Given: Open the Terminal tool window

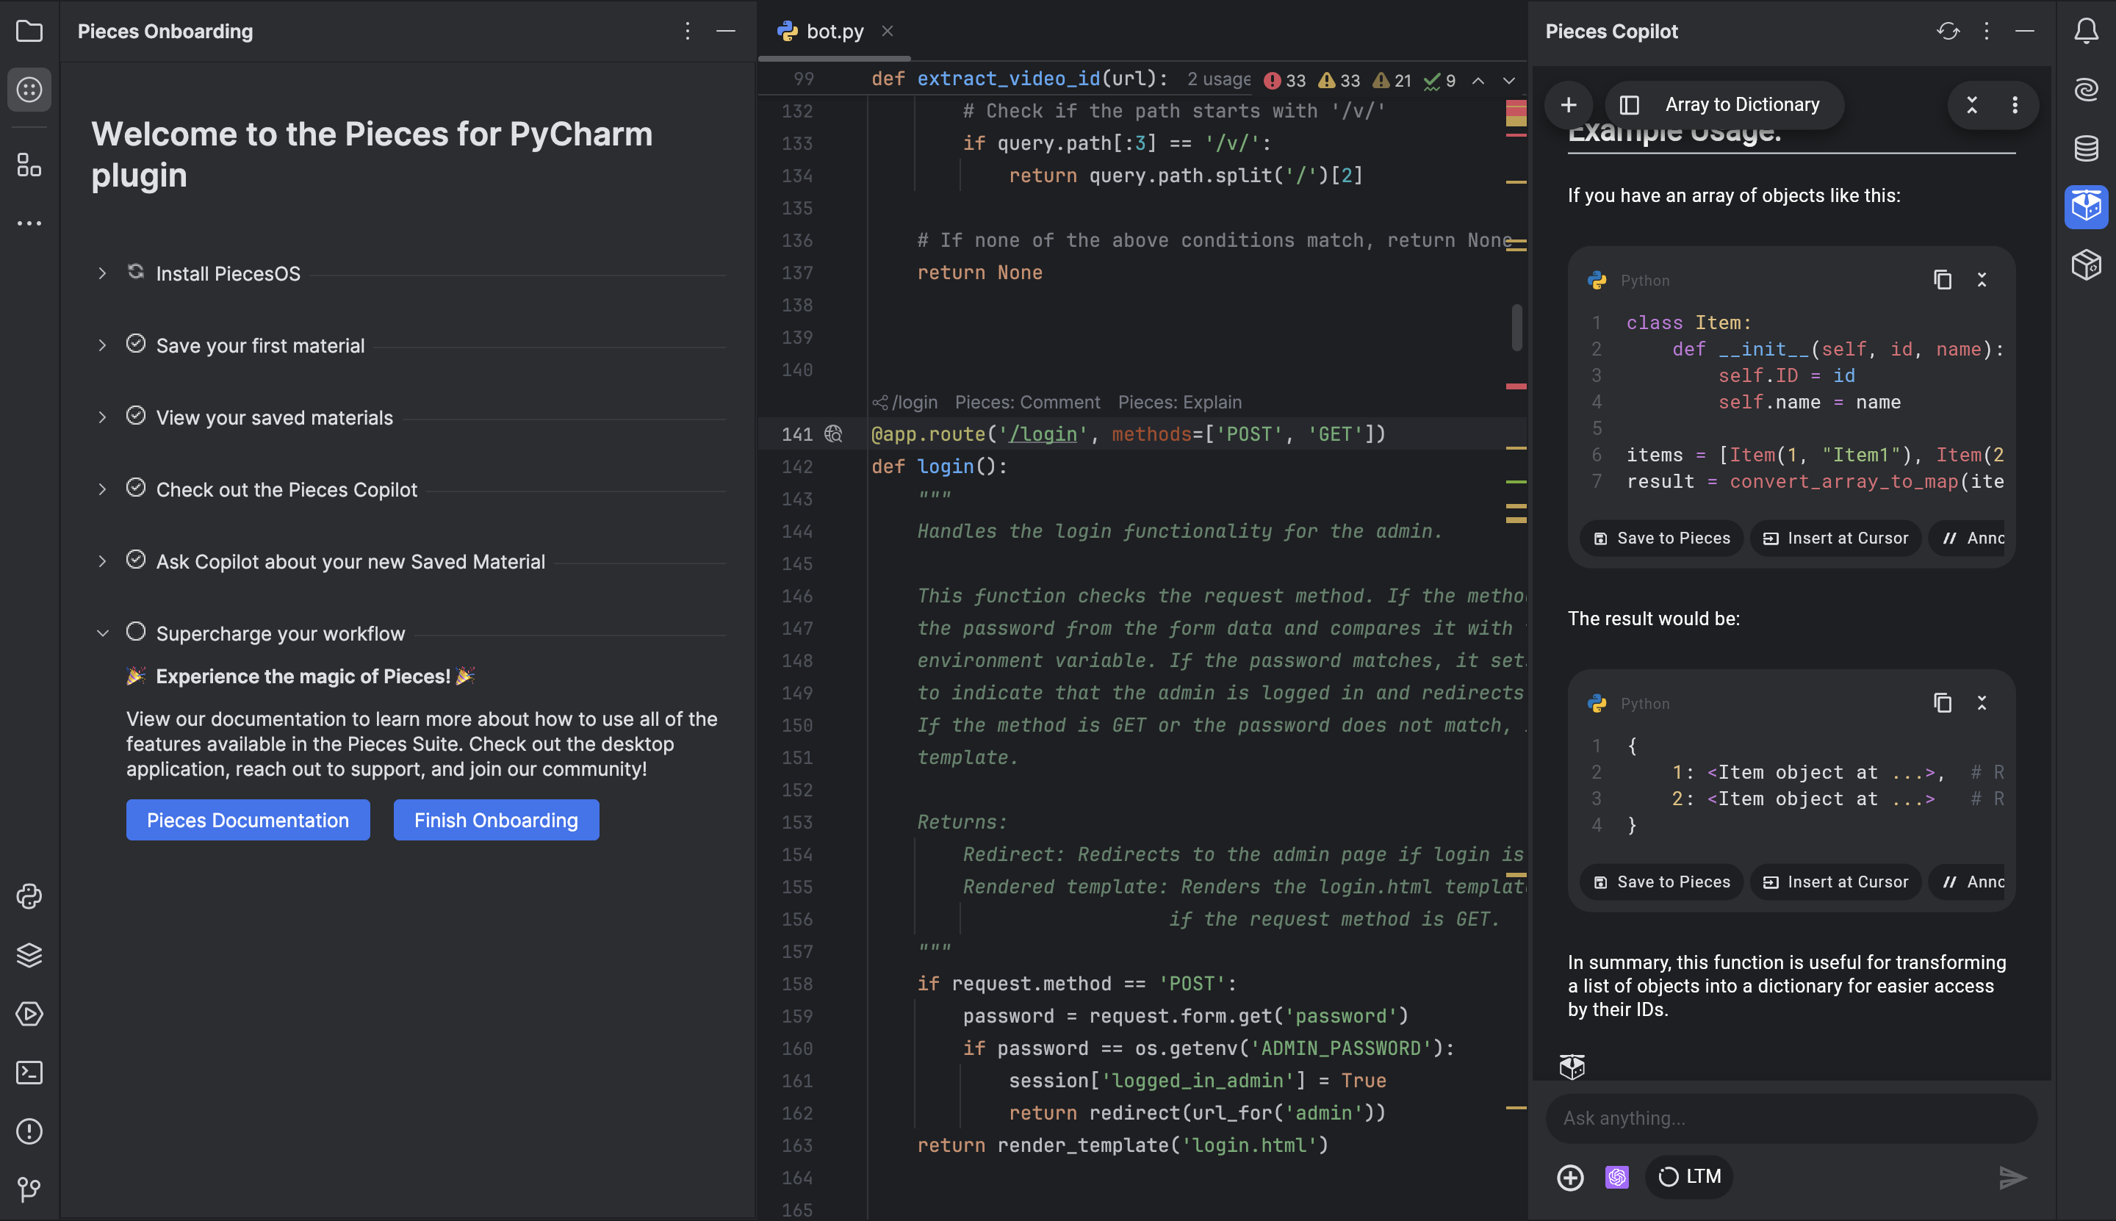Looking at the screenshot, I should [x=29, y=1073].
